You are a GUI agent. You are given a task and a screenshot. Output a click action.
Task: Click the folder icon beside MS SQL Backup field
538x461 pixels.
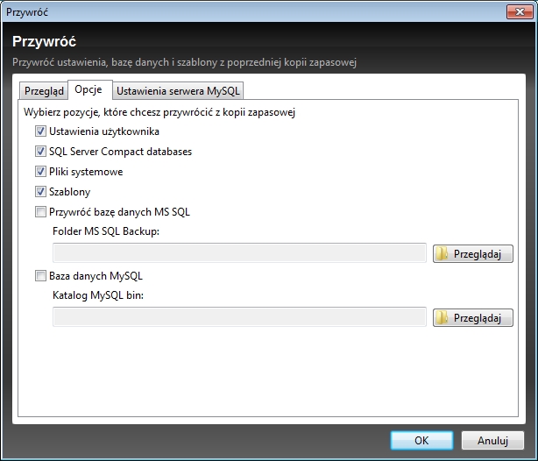click(x=444, y=254)
